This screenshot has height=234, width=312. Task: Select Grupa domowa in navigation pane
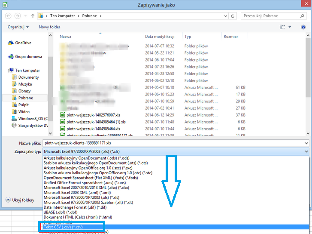(25, 56)
